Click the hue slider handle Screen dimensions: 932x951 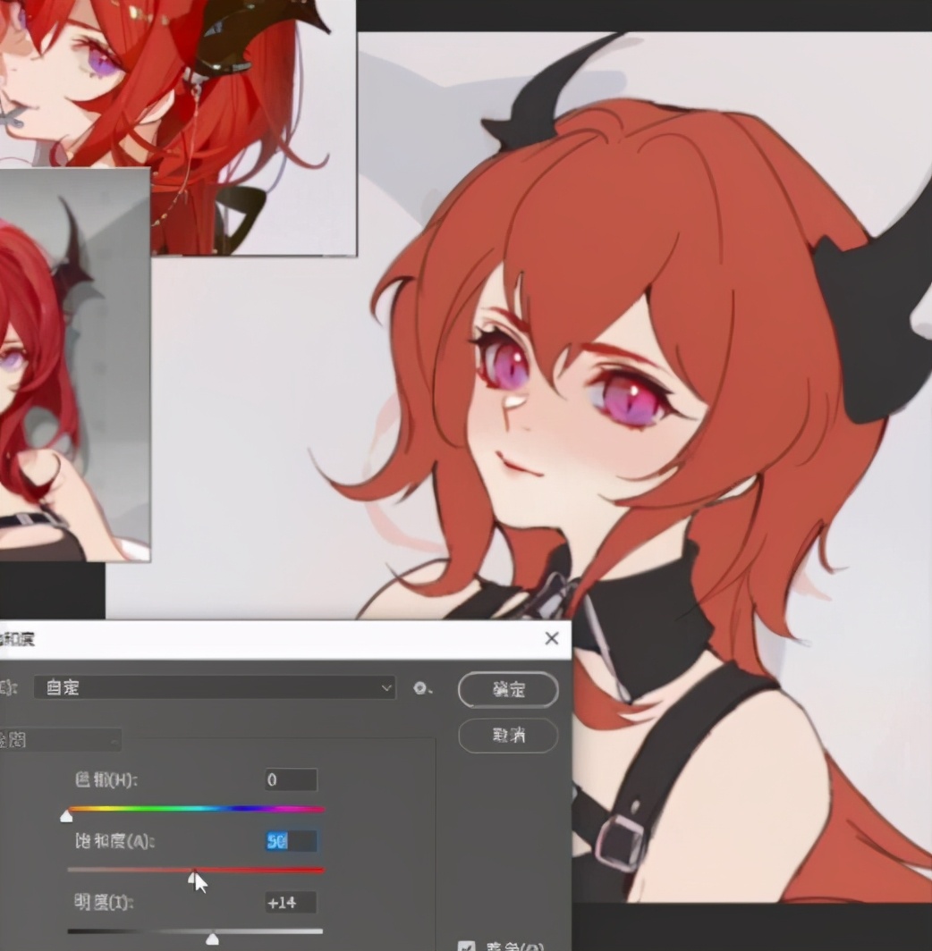[66, 815]
